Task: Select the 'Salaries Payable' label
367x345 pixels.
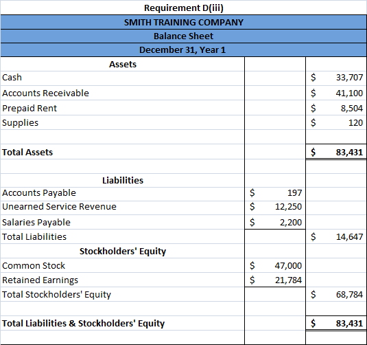Action: [36, 223]
